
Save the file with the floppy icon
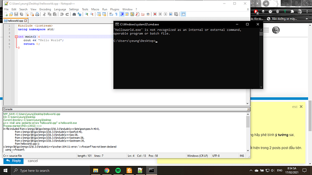click(x=16, y=14)
